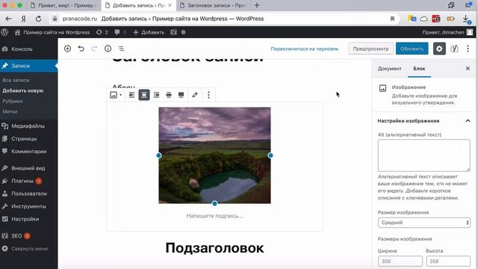This screenshot has width=478, height=269.
Task: Open editor more options menu
Action: point(468,49)
